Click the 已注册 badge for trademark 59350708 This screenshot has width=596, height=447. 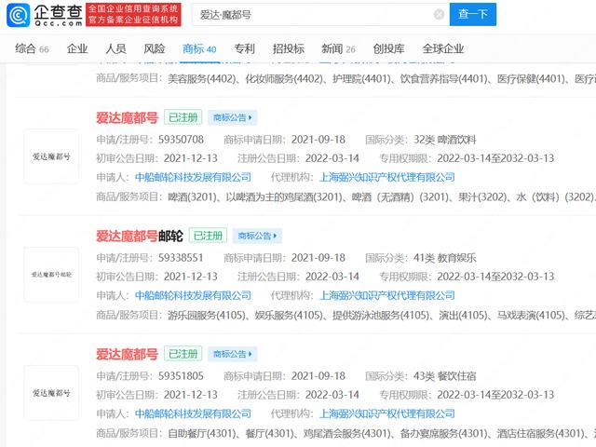183,117
